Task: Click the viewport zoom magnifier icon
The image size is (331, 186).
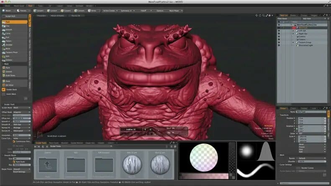Action: tap(263, 15)
